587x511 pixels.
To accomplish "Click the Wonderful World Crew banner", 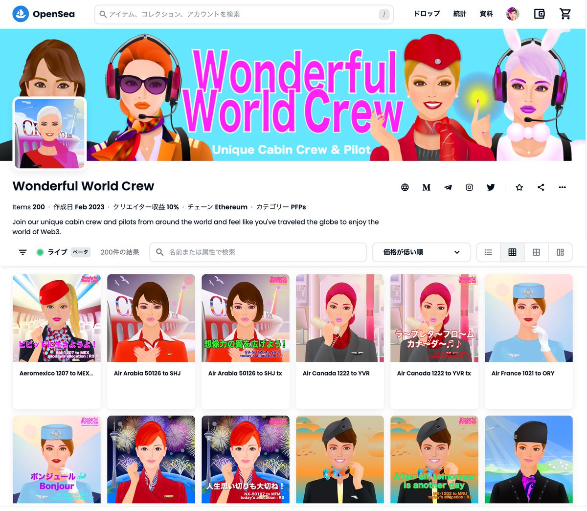I will 293,95.
